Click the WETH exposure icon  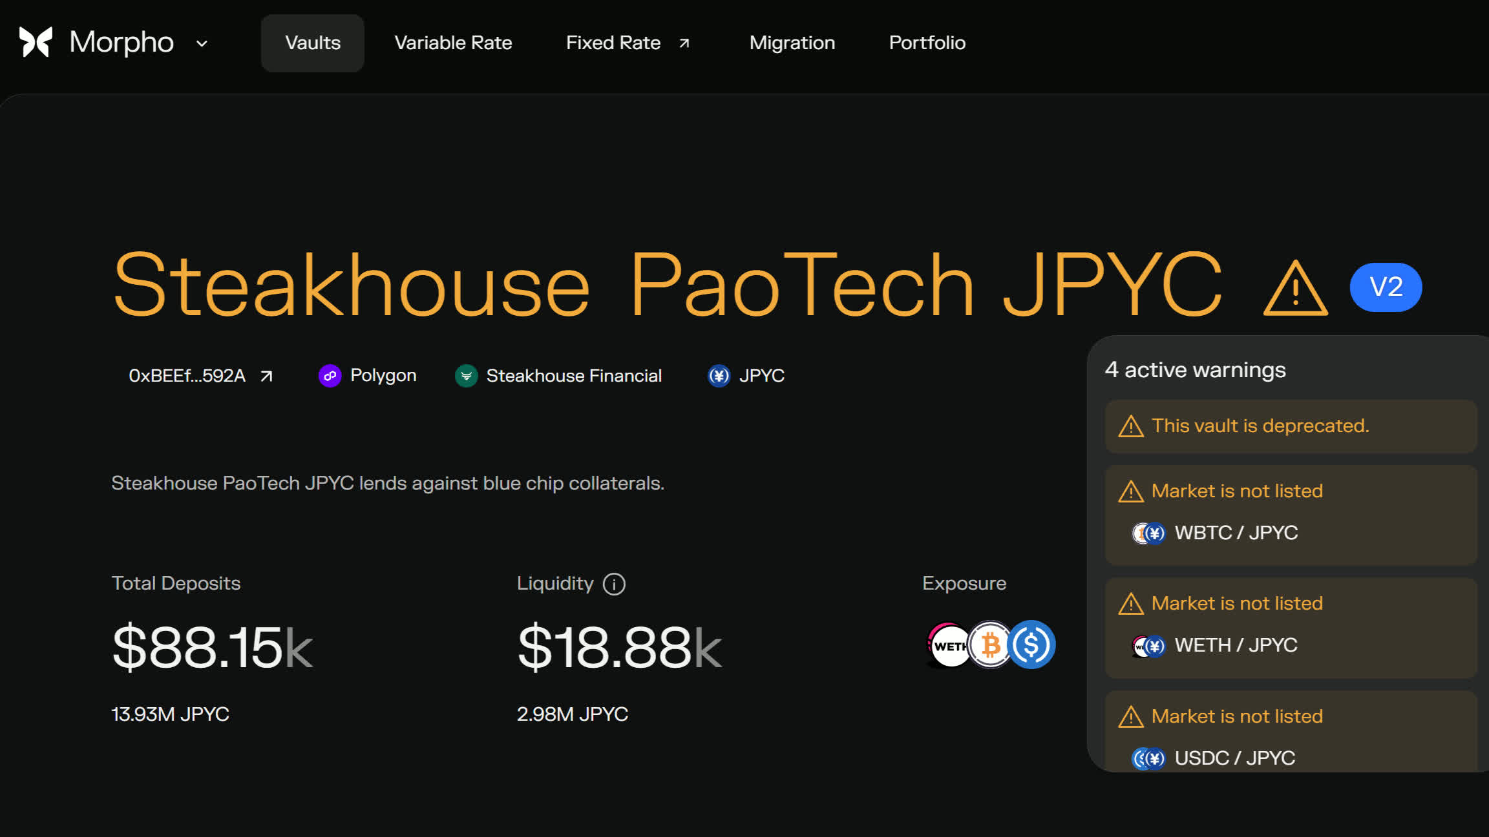click(949, 645)
